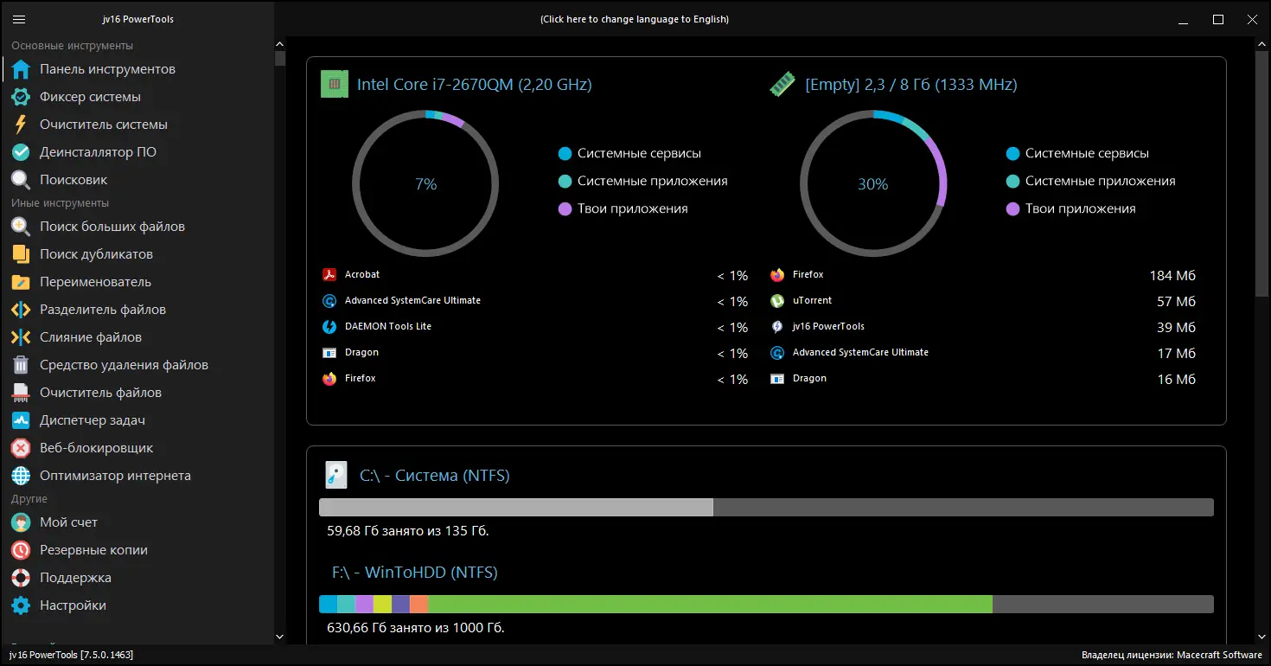Select Диспетчер задач in the sidebar
The image size is (1271, 666).
point(138,420)
